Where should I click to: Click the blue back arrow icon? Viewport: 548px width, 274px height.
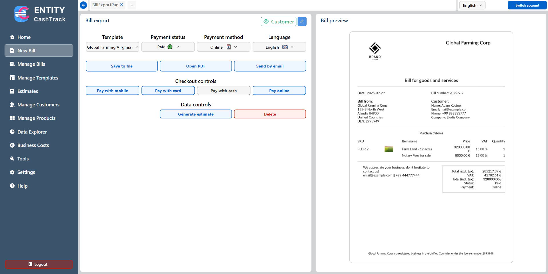83,5
